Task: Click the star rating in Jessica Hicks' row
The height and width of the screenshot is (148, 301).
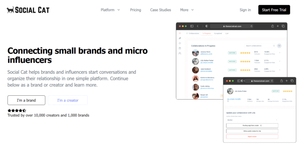Action: click(x=245, y=53)
